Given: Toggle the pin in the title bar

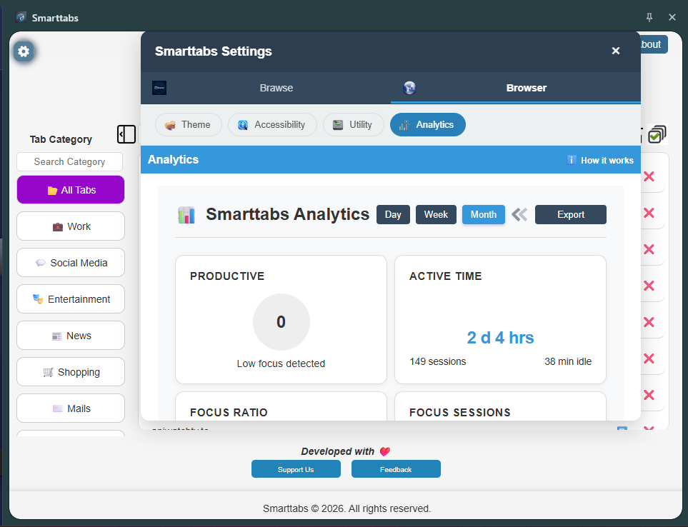Looking at the screenshot, I should point(649,17).
